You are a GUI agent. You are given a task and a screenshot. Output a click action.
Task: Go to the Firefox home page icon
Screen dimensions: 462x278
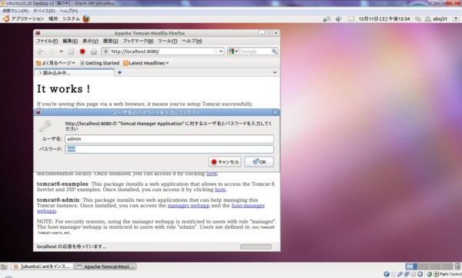pos(94,51)
